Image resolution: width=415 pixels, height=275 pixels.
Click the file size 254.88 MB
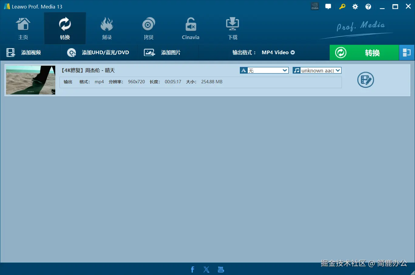click(212, 82)
